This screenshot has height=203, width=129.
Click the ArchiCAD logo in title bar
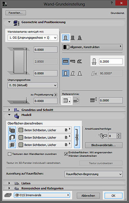tap(4, 4)
